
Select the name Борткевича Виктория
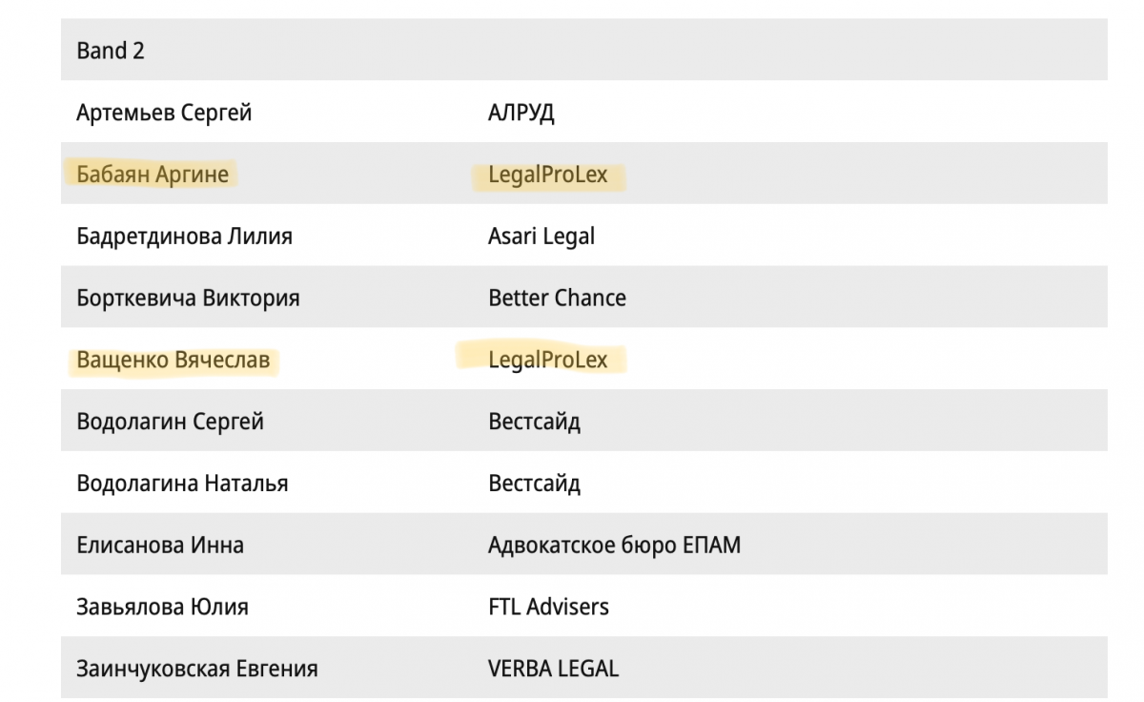188,299
